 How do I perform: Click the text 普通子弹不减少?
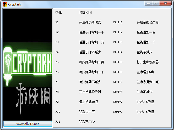pyautogui.click(x=90, y=52)
